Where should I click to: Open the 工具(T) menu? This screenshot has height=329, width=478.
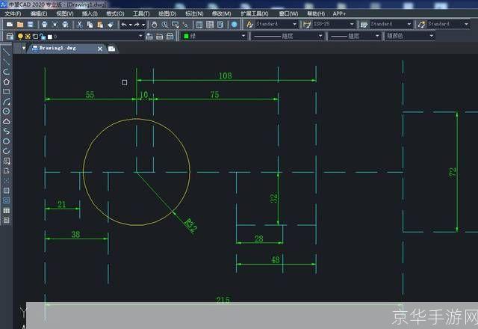tap(141, 13)
